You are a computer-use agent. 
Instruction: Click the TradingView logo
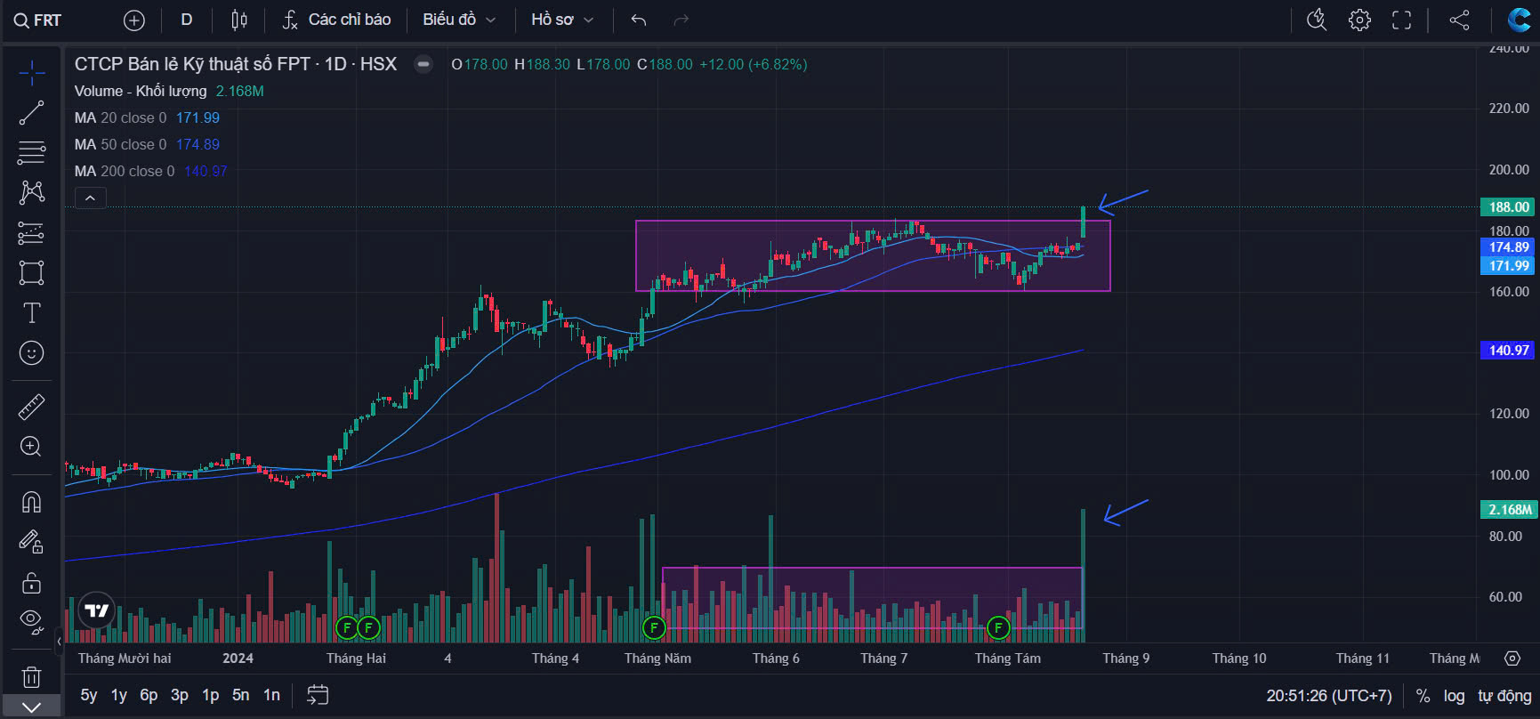97,610
